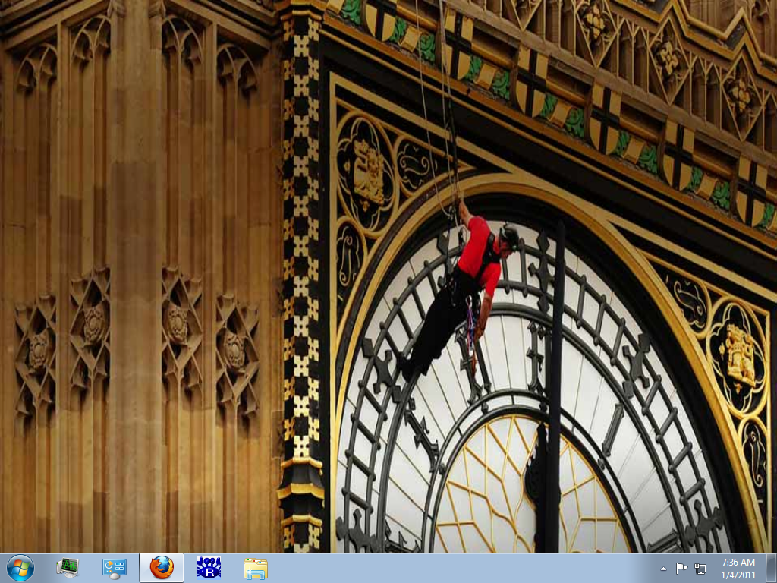Screen dimensions: 777x583
Task: Switch to Firefox in the taskbar
Action: [x=162, y=568]
